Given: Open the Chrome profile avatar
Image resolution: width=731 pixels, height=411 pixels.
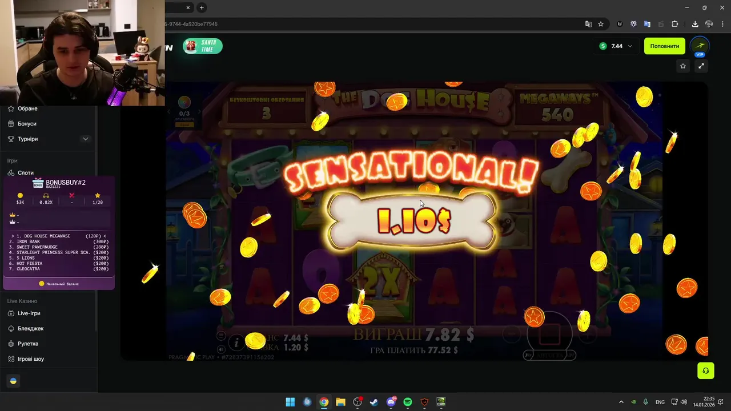Looking at the screenshot, I should pos(709,24).
